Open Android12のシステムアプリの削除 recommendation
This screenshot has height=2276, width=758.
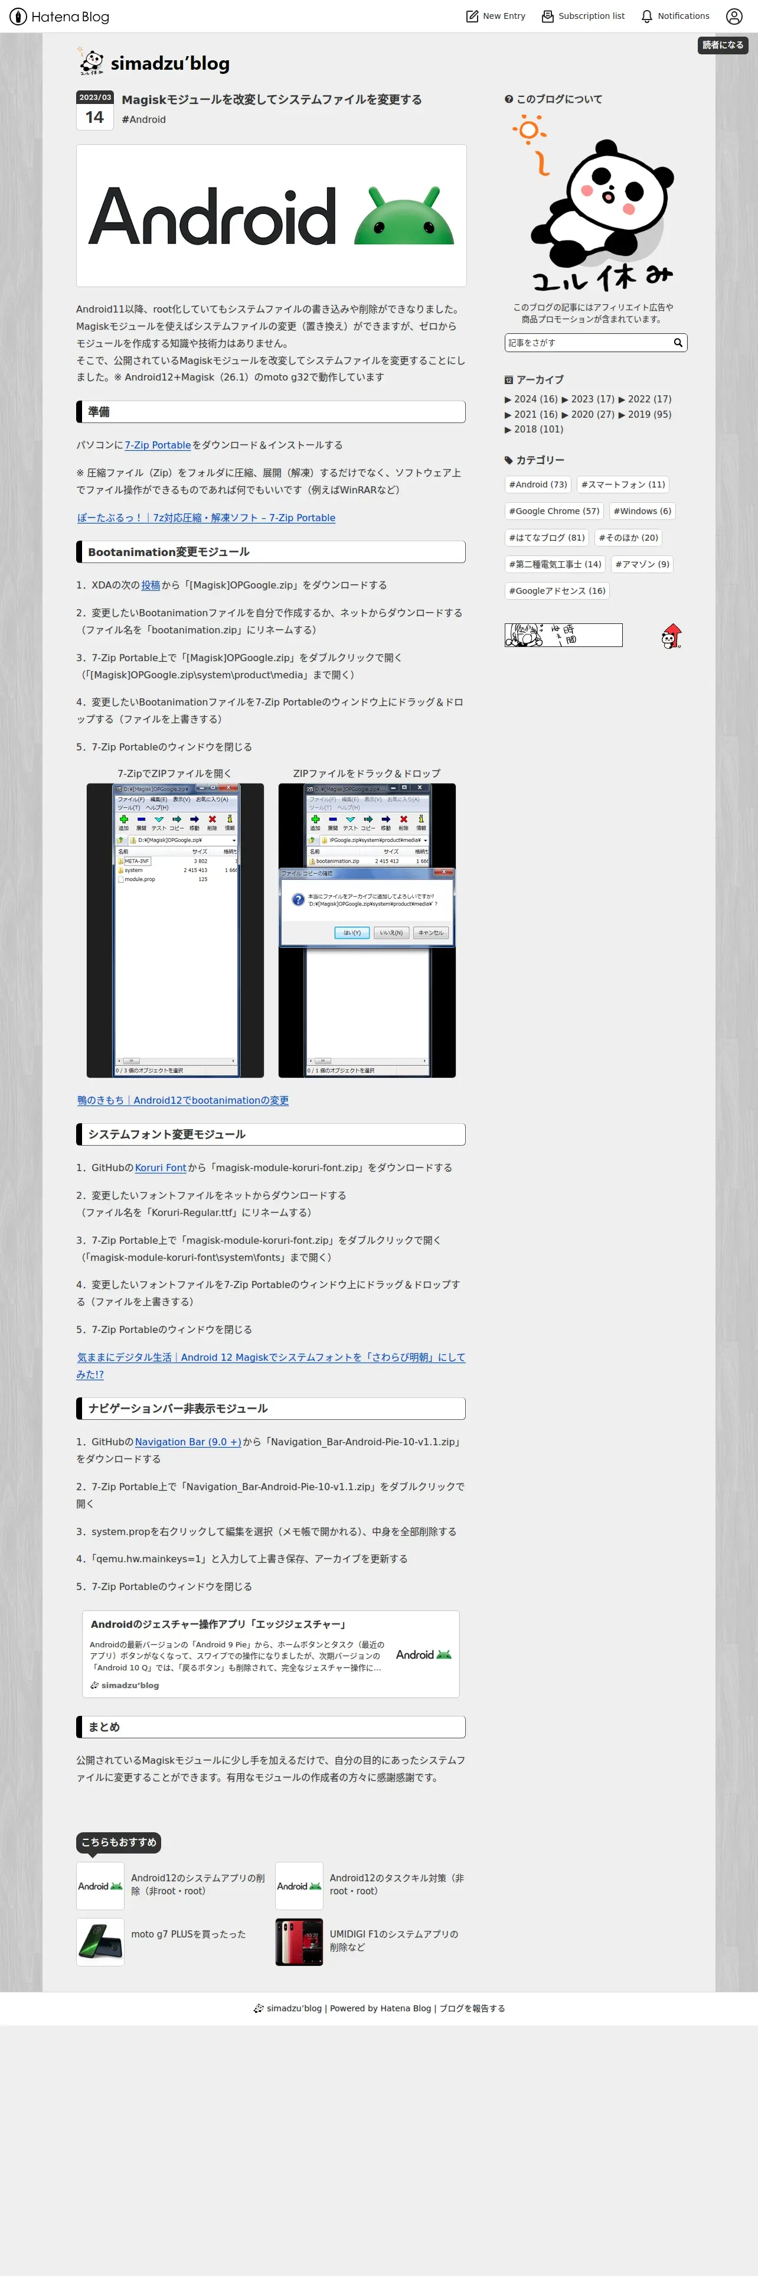click(x=198, y=1885)
